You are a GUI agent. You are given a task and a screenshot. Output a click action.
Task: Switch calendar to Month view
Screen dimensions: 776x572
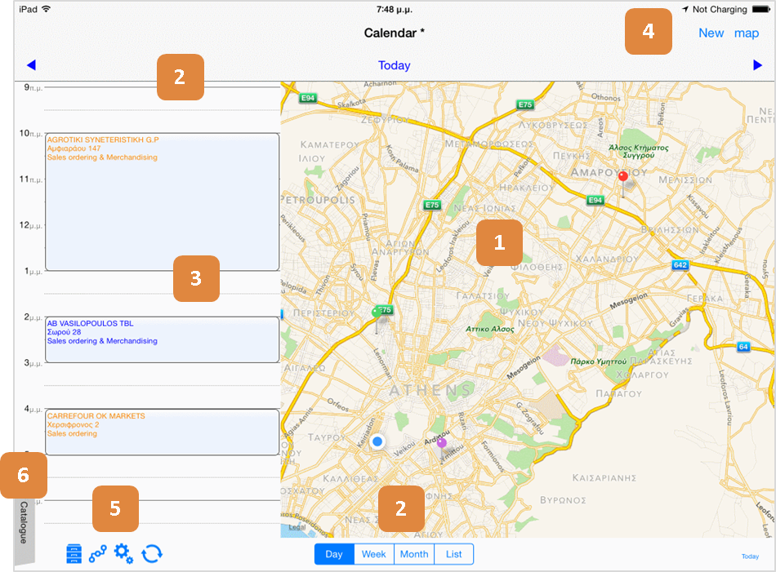(x=414, y=554)
